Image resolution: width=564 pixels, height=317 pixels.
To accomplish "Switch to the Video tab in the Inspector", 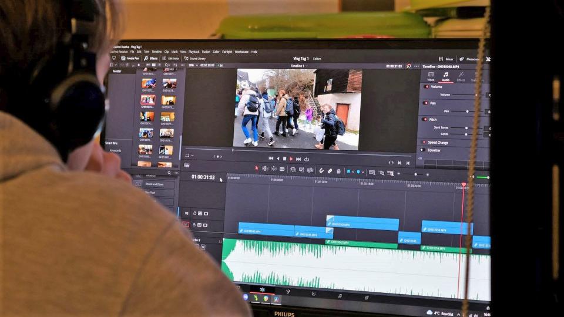I will pyautogui.click(x=431, y=76).
